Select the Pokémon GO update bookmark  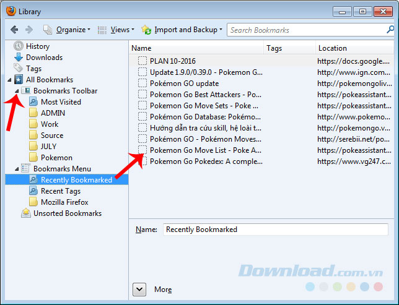pyautogui.click(x=184, y=84)
